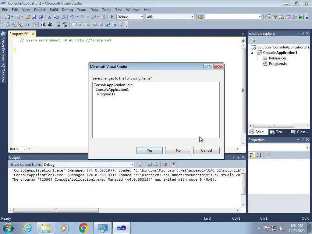Click the New Project toolbar icon

(7, 17)
